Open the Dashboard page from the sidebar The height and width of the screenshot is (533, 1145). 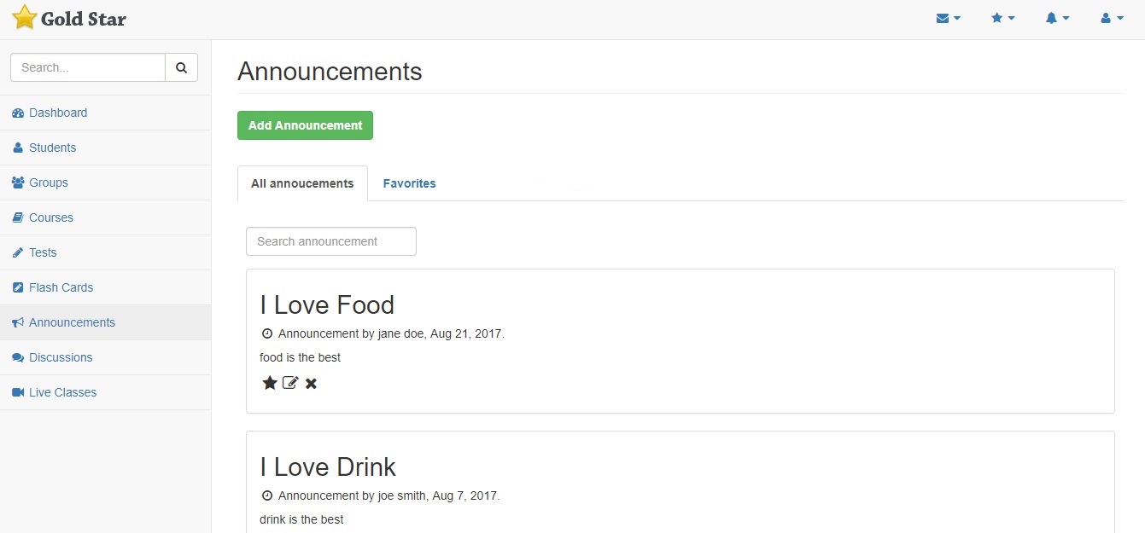[x=58, y=113]
